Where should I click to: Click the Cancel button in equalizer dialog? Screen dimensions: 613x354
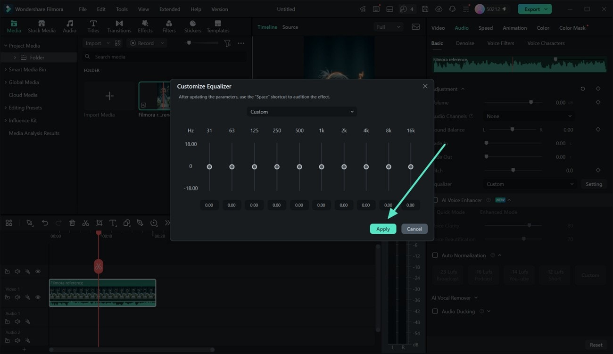(x=414, y=229)
